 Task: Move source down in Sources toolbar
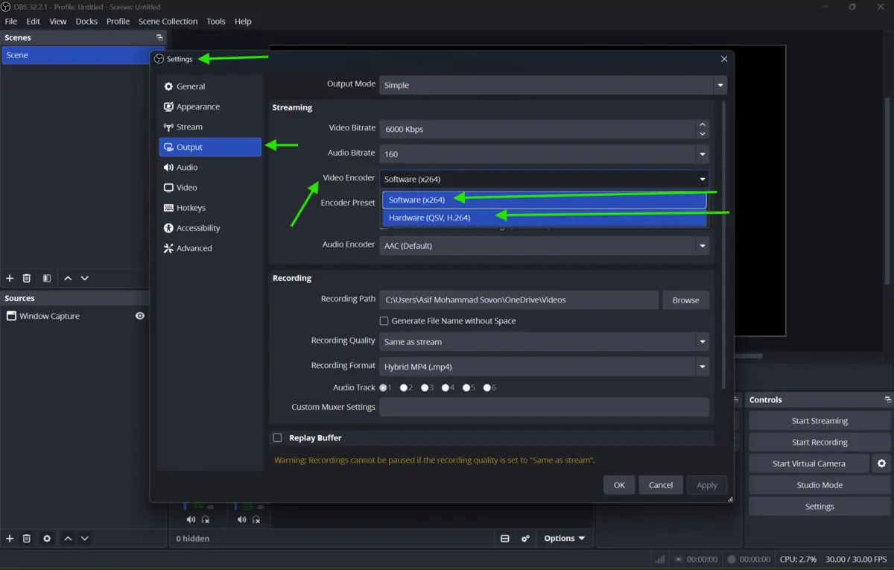pyautogui.click(x=85, y=538)
